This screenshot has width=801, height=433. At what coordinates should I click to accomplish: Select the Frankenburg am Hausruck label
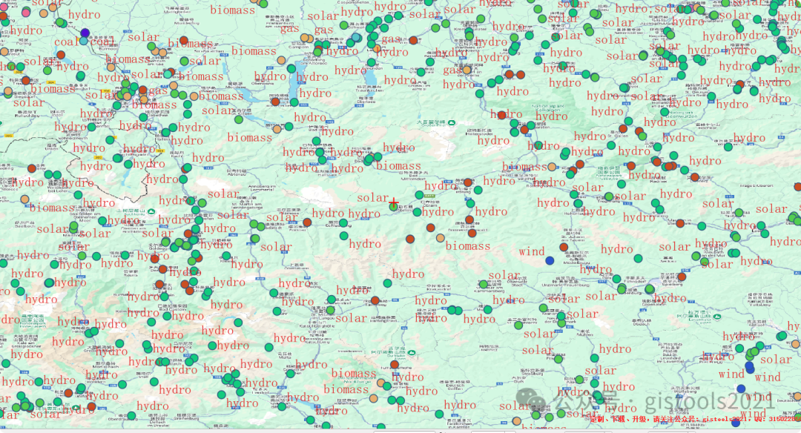(280, 21)
